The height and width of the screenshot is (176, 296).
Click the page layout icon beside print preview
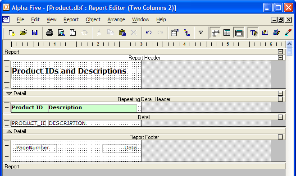(x=73, y=33)
